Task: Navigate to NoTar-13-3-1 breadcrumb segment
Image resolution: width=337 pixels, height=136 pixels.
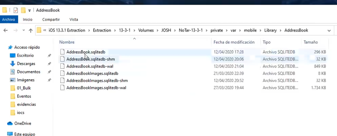Action: 191,30
